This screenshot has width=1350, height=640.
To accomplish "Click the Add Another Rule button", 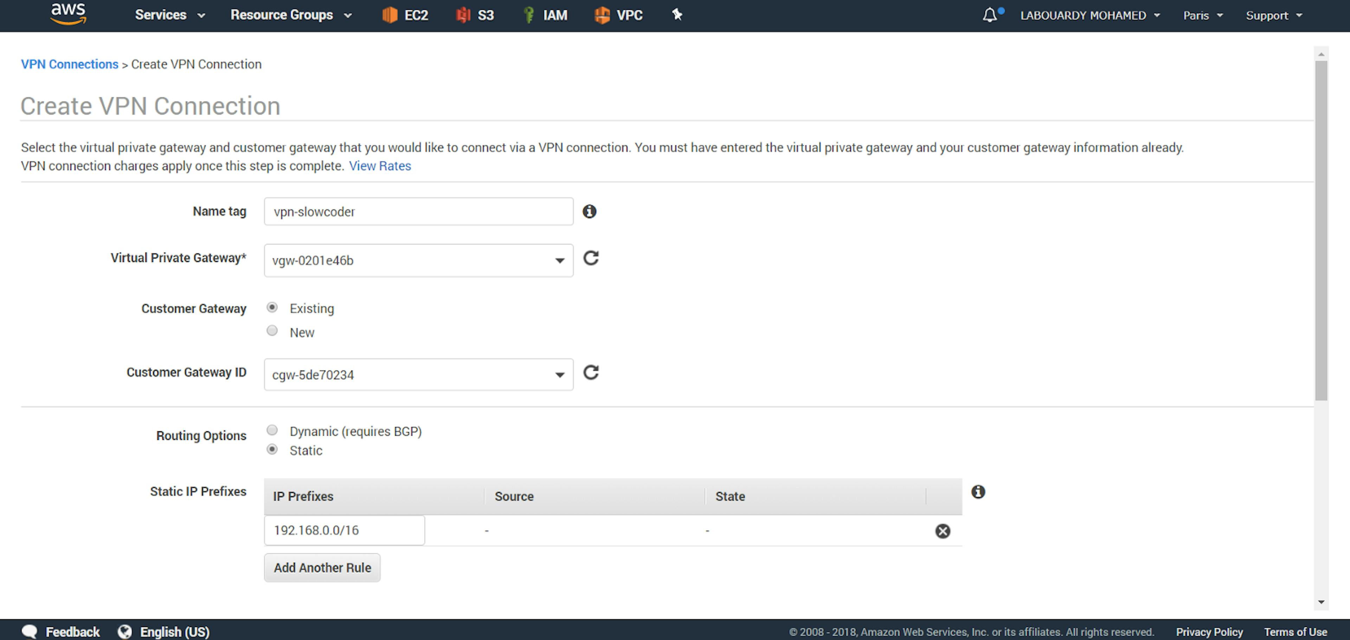I will tap(322, 568).
